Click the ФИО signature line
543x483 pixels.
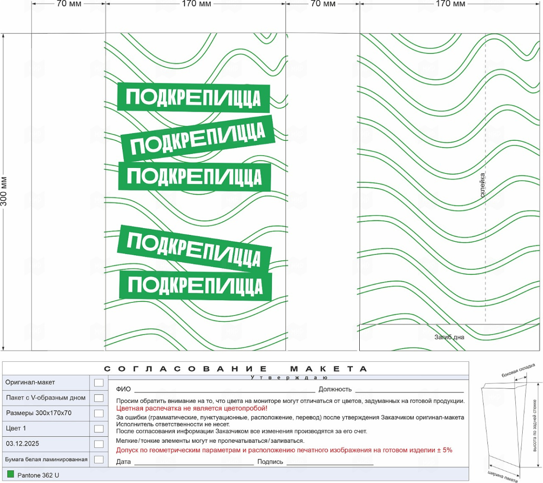(224, 391)
